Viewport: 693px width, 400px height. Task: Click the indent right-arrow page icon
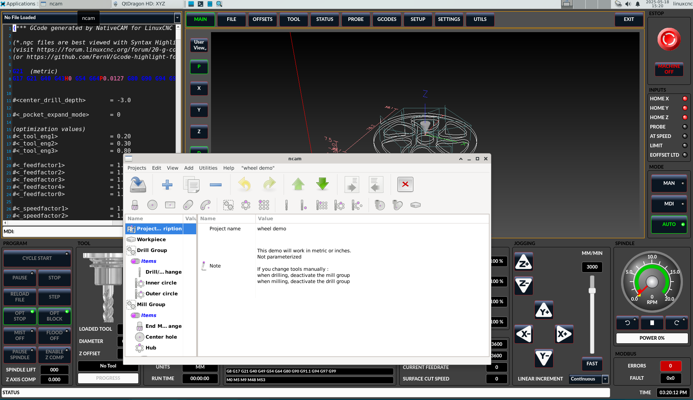point(352,184)
